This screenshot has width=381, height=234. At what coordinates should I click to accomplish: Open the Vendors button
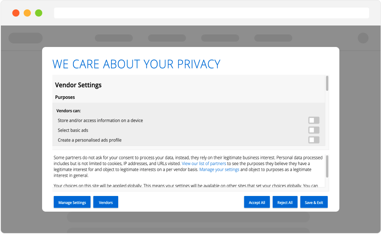click(x=106, y=202)
